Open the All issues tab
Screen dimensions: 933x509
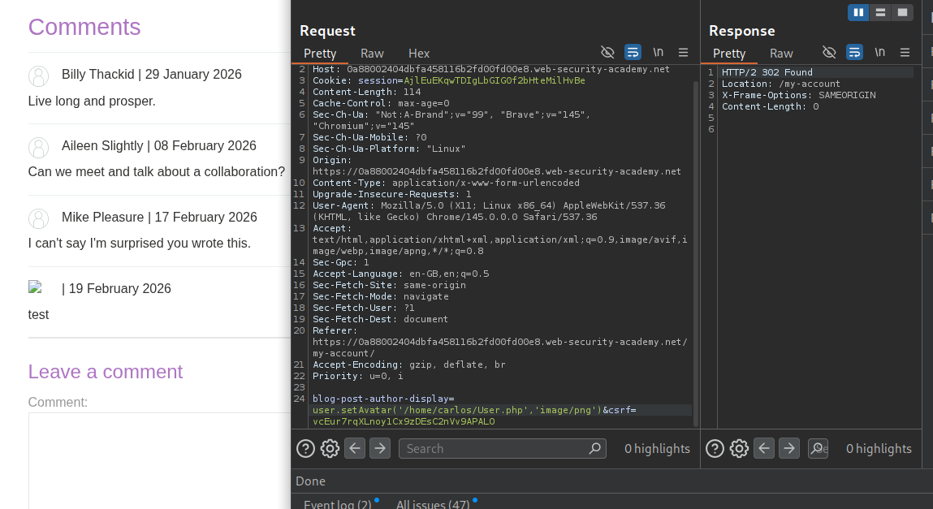[x=432, y=504]
